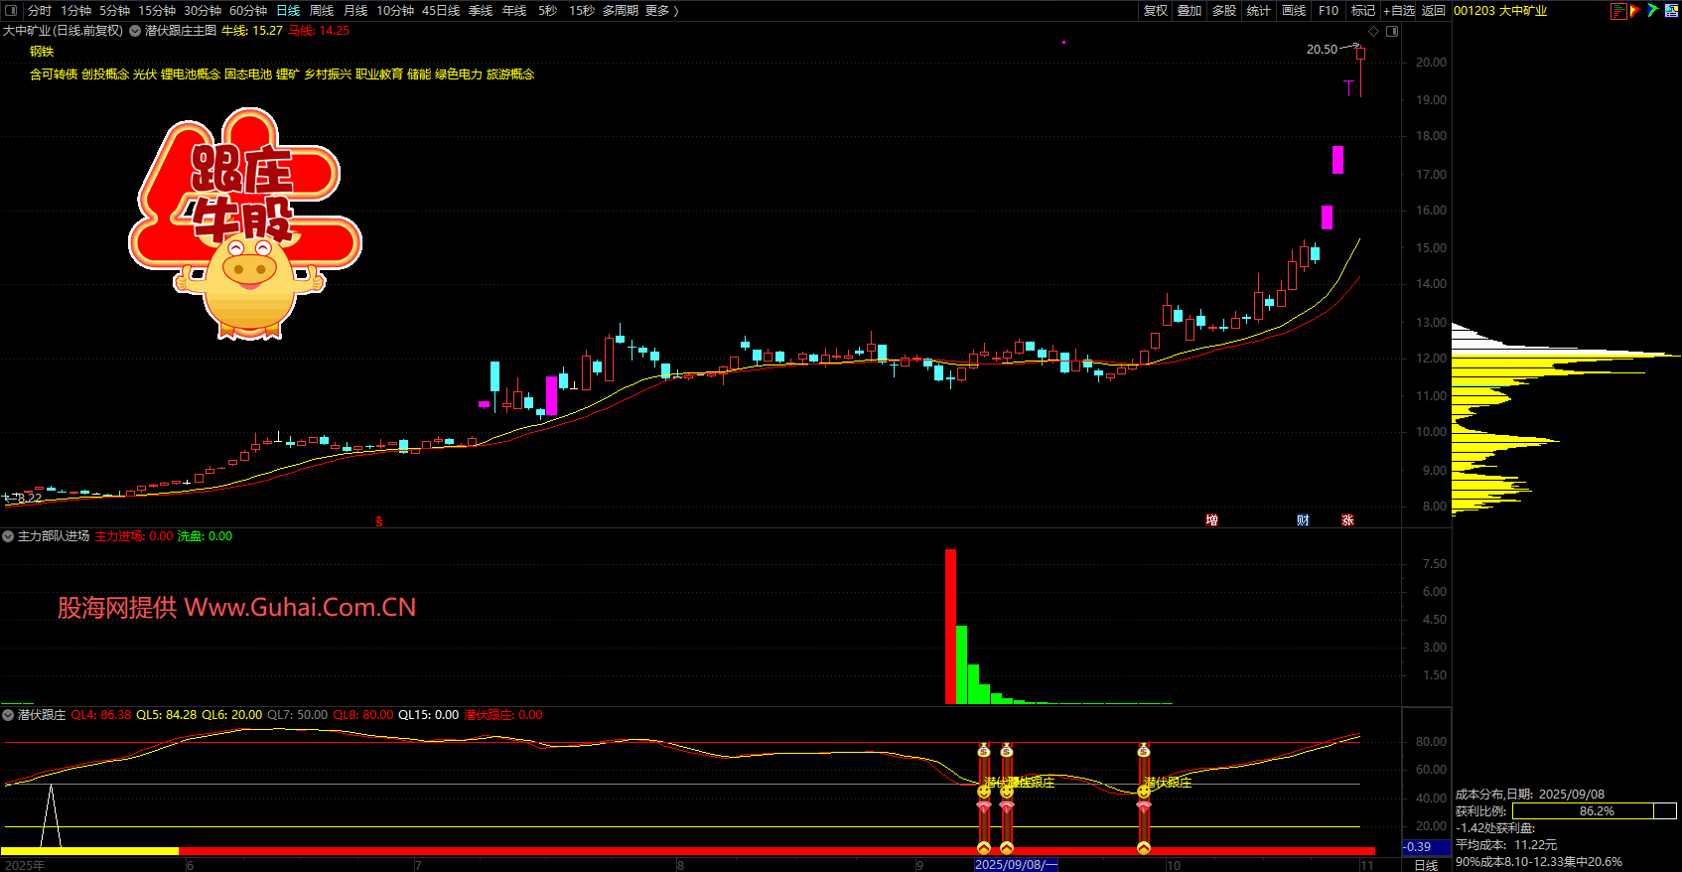
Task: Click the diamond marker icon above price axis
Action: (x=1374, y=31)
